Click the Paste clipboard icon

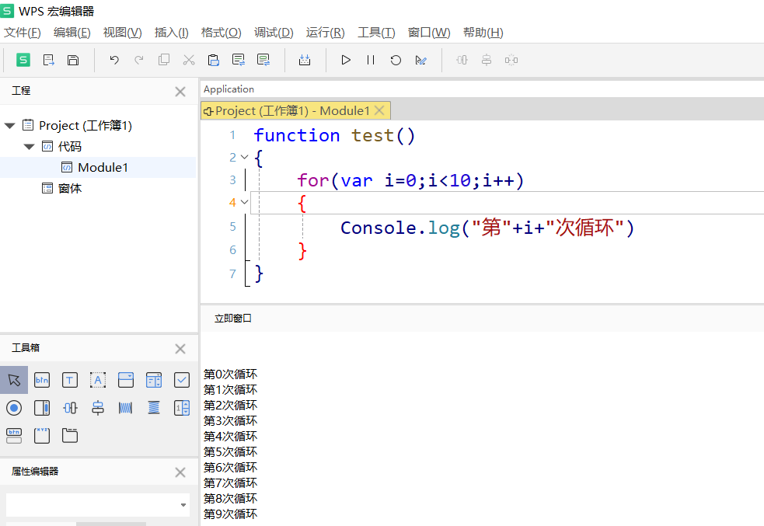tap(214, 60)
